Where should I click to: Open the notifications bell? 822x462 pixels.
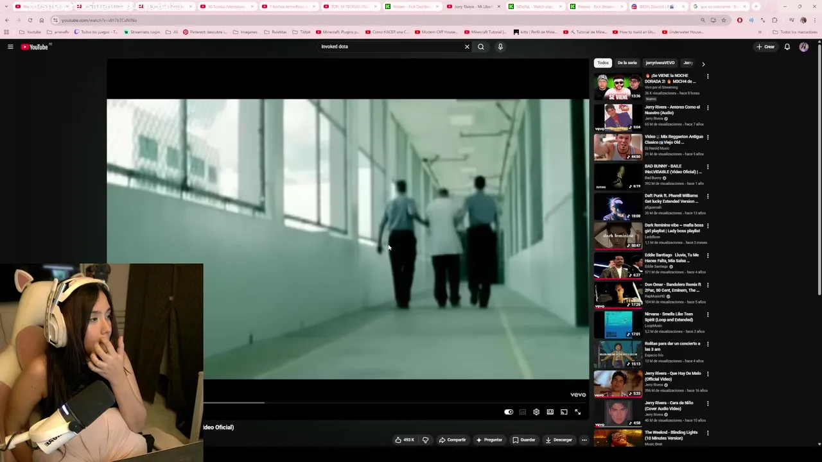click(x=787, y=47)
